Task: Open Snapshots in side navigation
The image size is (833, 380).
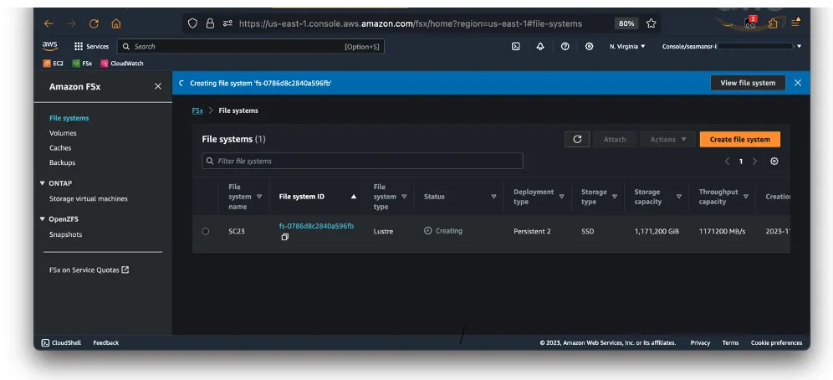Action: [65, 234]
